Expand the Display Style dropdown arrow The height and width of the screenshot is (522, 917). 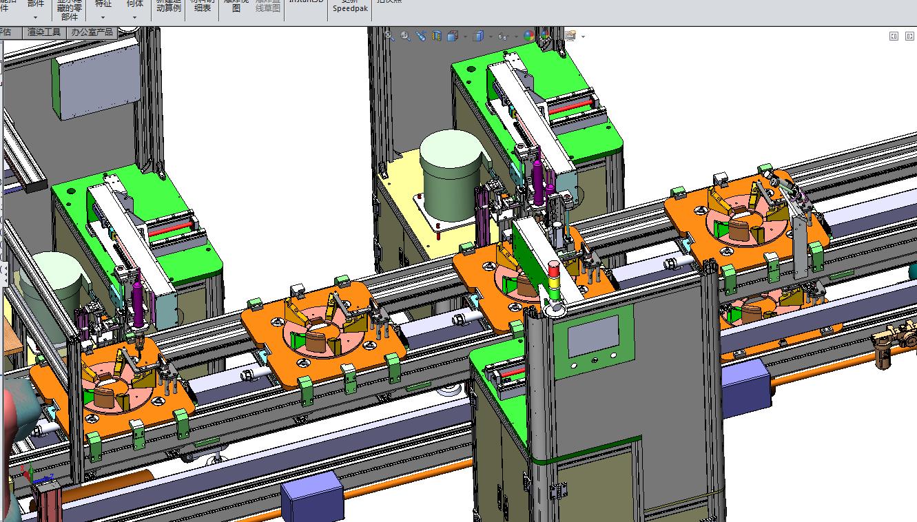click(491, 36)
